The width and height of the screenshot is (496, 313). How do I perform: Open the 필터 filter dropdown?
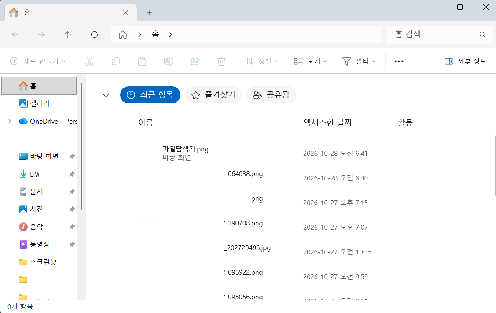point(359,61)
